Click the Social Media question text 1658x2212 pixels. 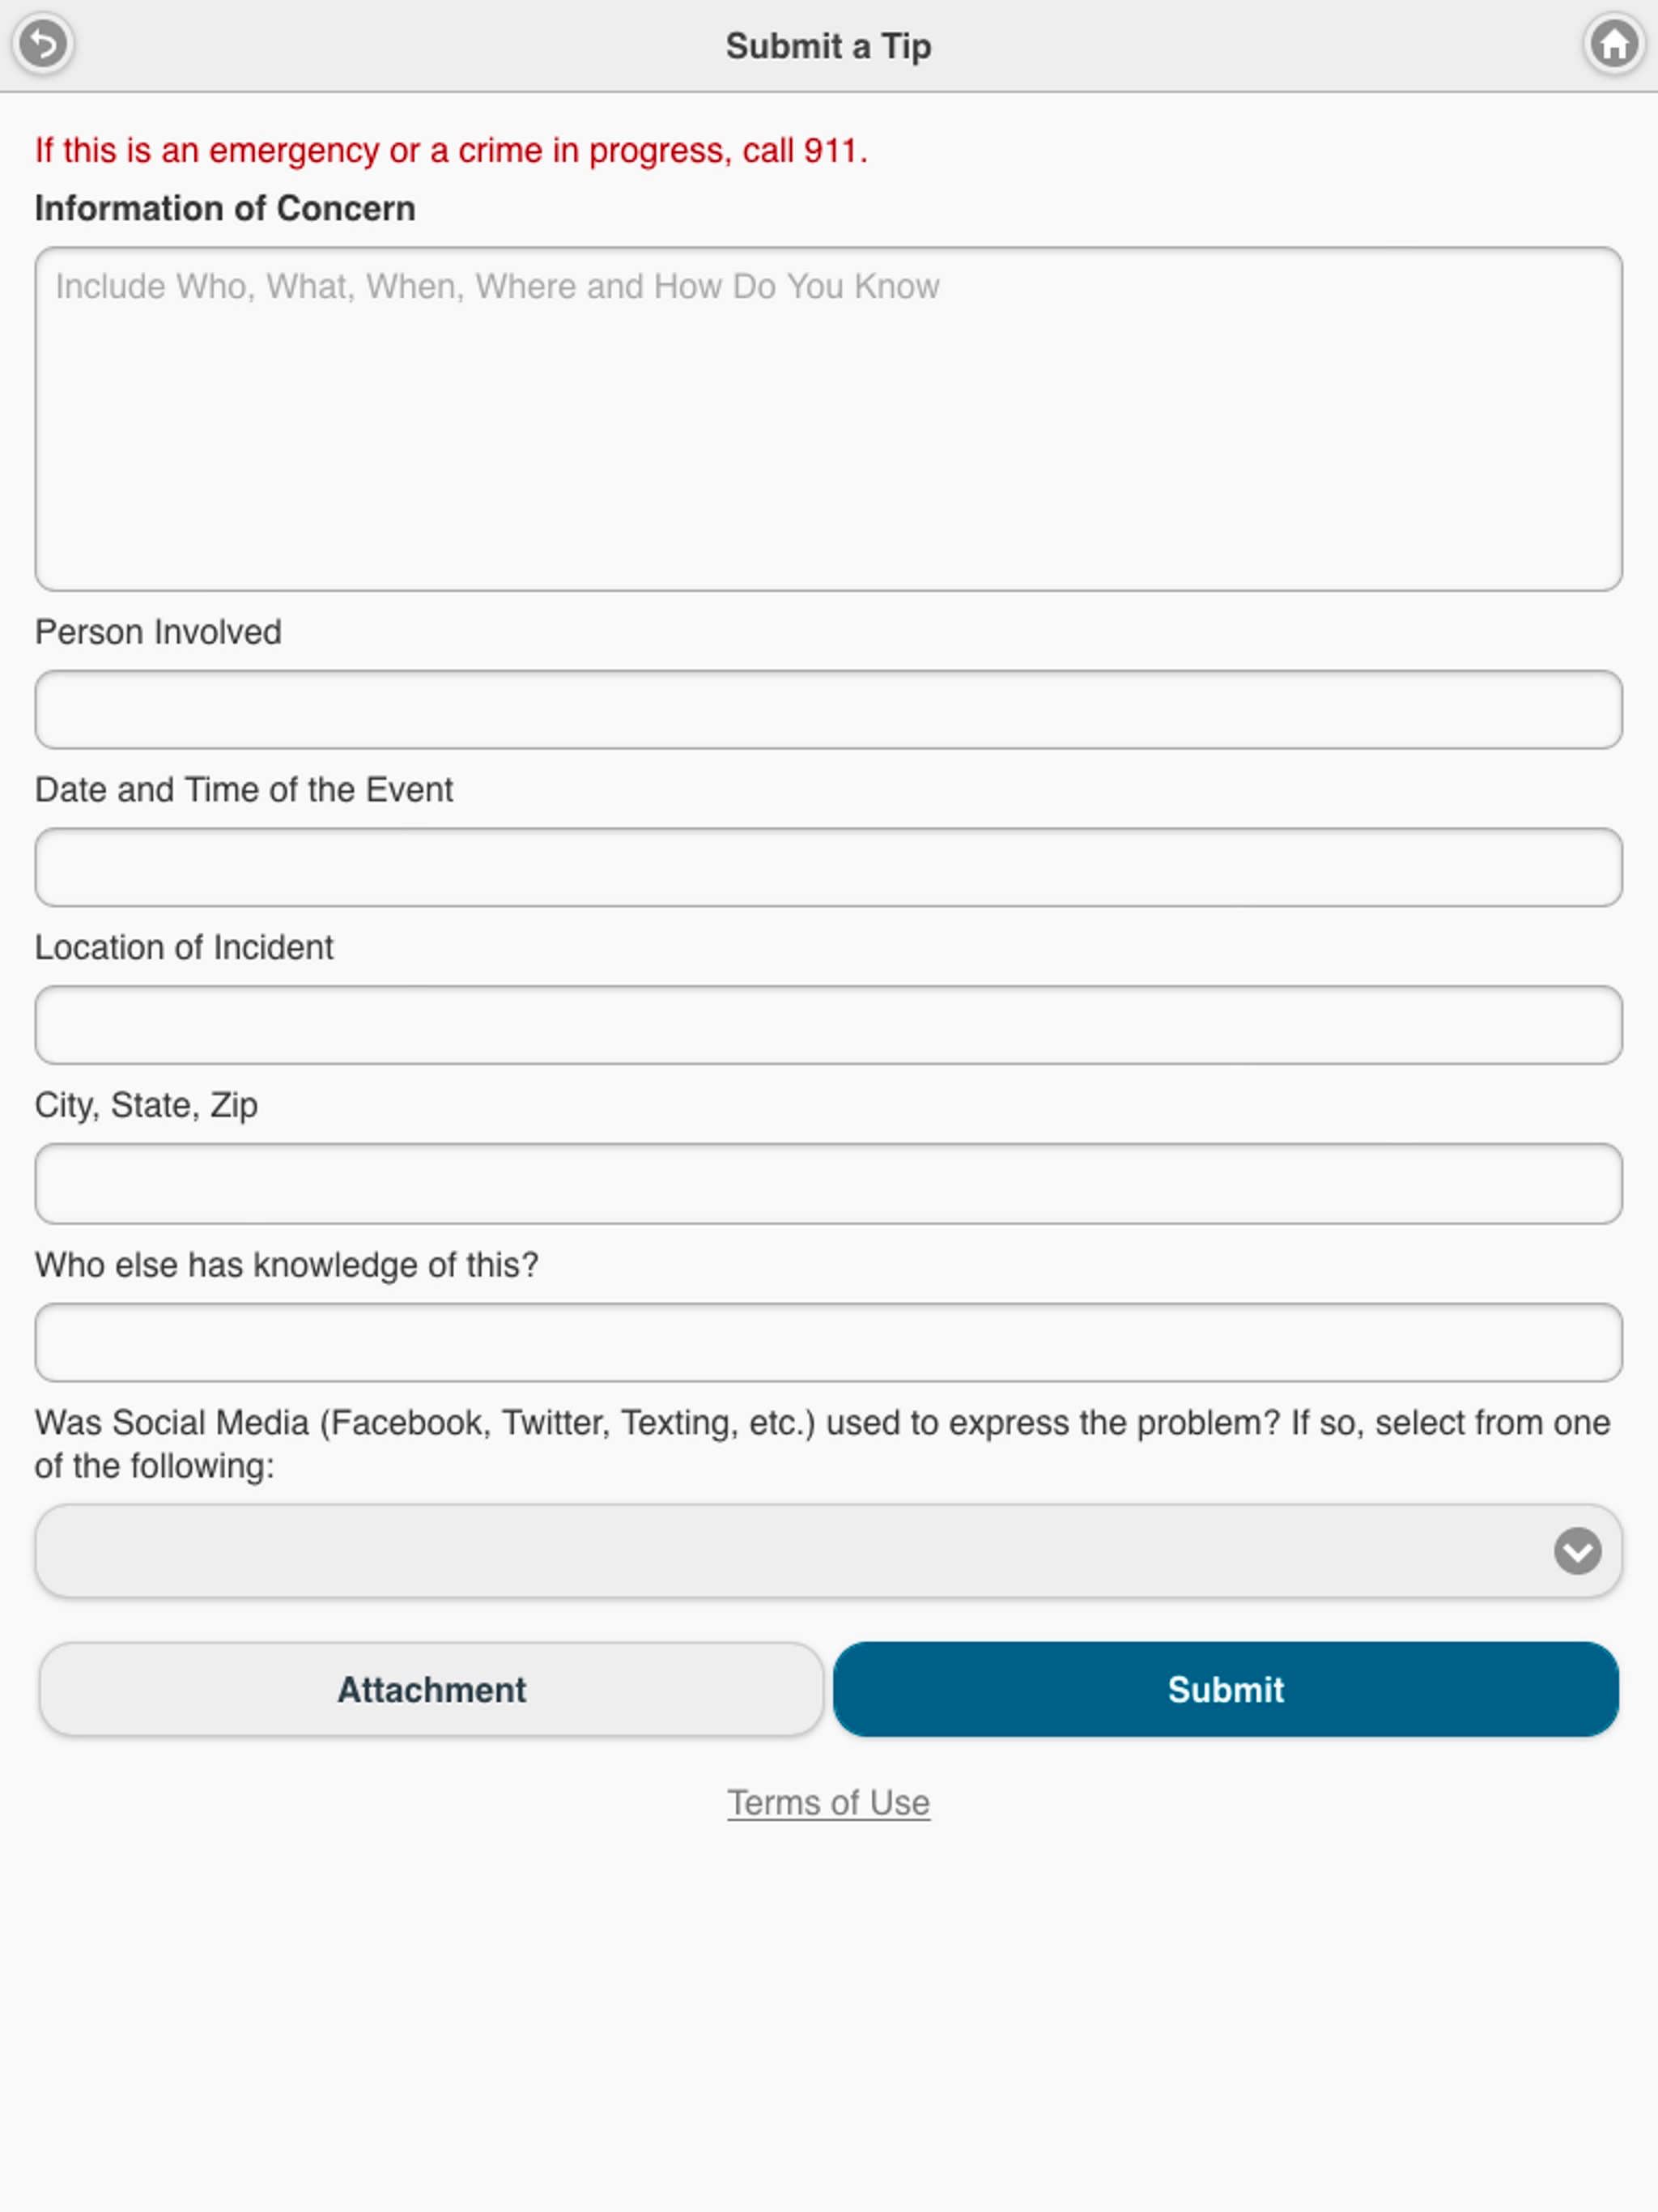[x=822, y=1444]
